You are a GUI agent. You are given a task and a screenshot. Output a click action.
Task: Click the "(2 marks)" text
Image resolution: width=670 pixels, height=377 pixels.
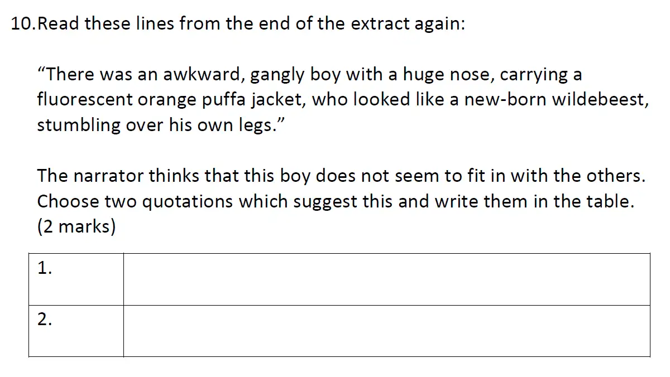coord(76,227)
